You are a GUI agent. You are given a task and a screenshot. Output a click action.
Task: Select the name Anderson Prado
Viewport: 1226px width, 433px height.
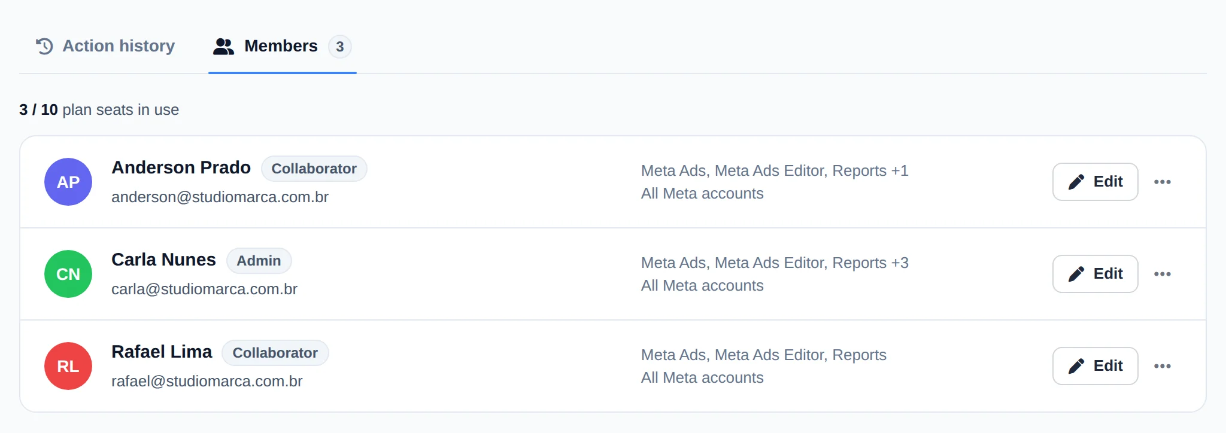pyautogui.click(x=181, y=167)
